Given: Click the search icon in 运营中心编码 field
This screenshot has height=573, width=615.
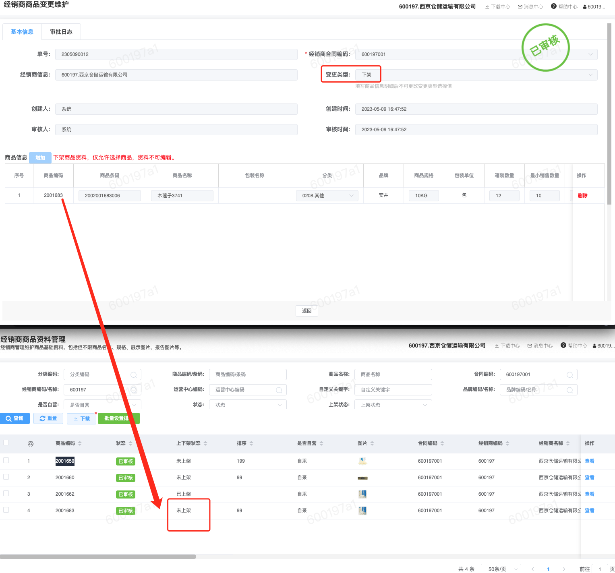Looking at the screenshot, I should click(x=279, y=390).
